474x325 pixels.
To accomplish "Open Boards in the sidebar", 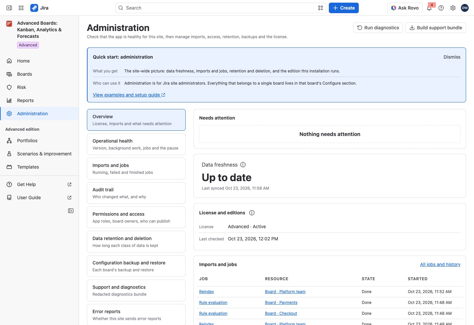I will coord(39,74).
